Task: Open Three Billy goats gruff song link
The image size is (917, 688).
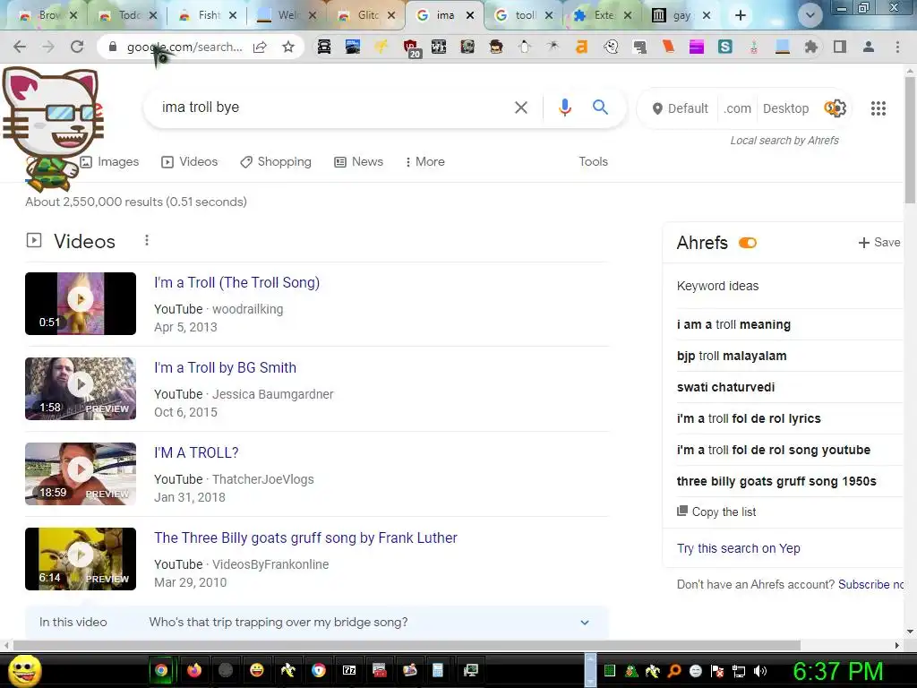Action: pyautogui.click(x=305, y=537)
